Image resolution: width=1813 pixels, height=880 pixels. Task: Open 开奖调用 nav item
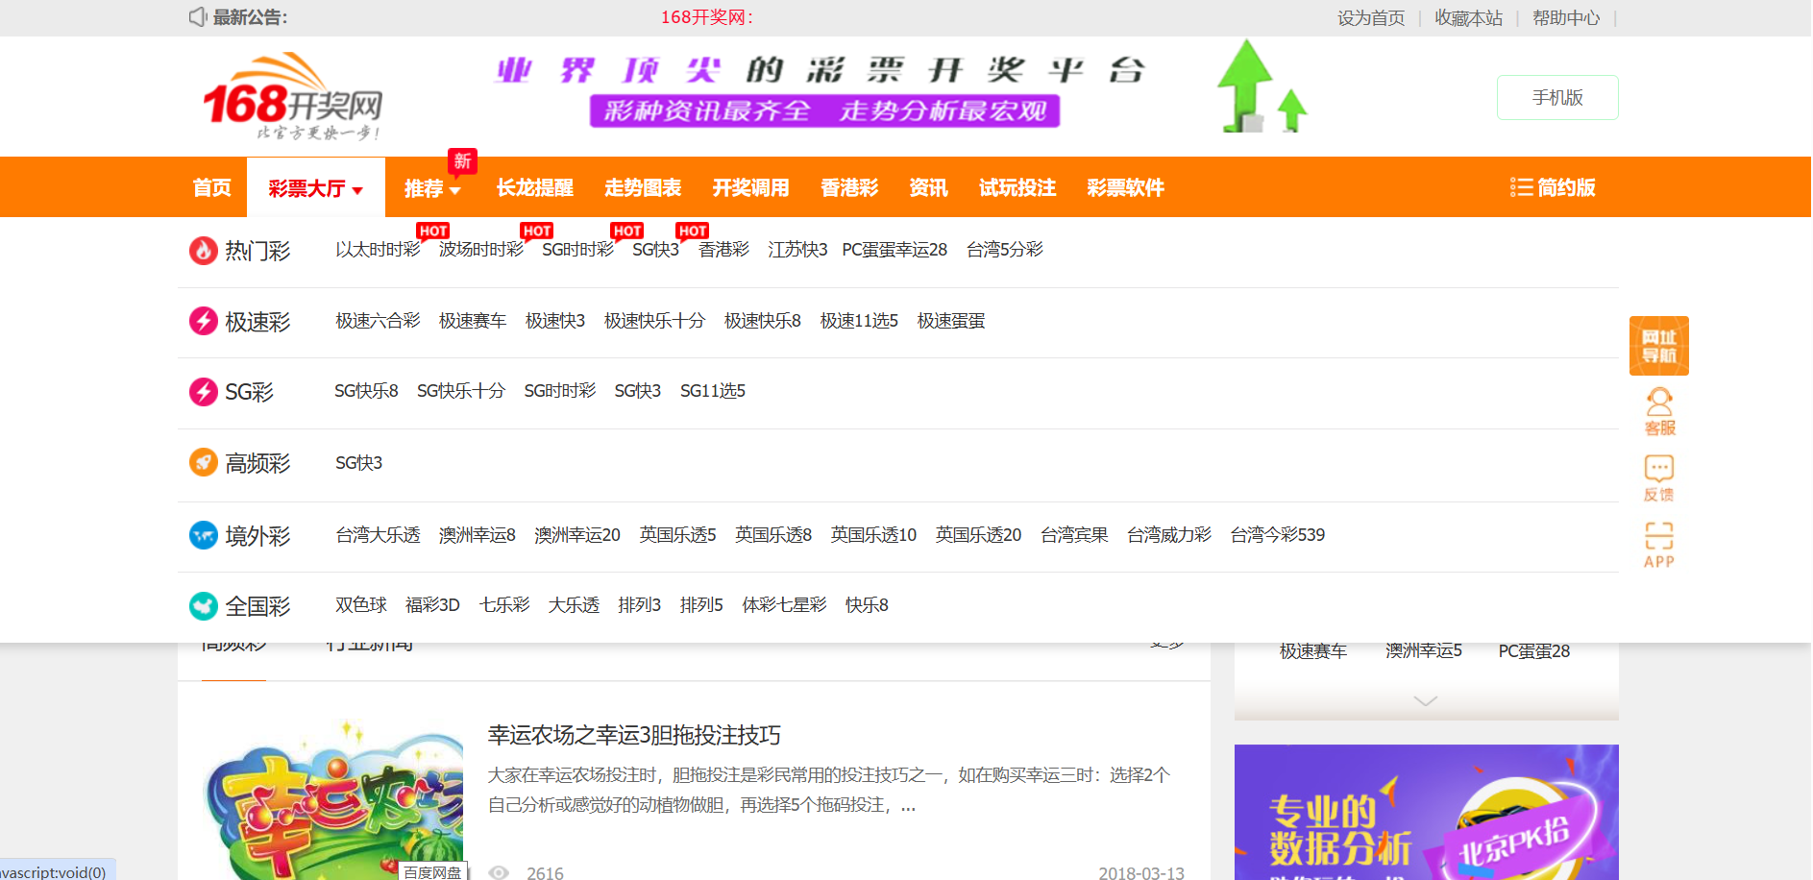750,187
